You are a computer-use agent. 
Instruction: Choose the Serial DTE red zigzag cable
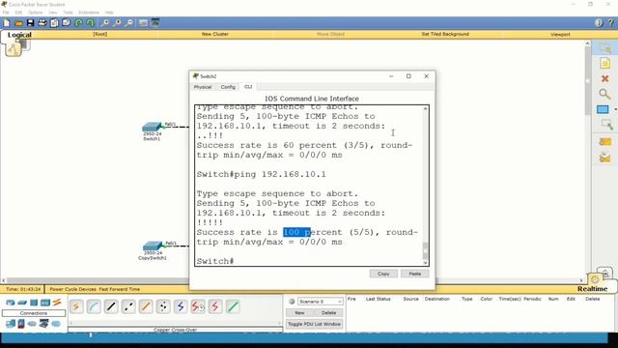(215, 306)
